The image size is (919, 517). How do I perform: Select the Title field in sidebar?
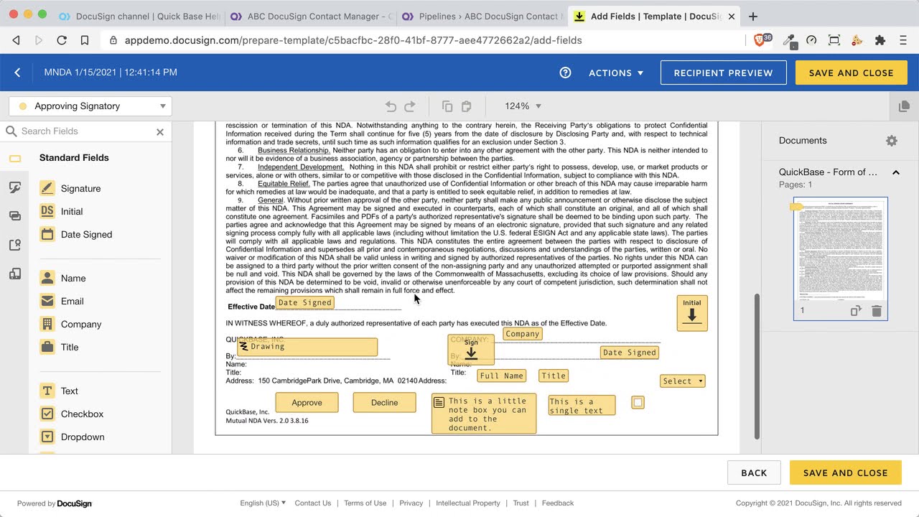tap(70, 347)
